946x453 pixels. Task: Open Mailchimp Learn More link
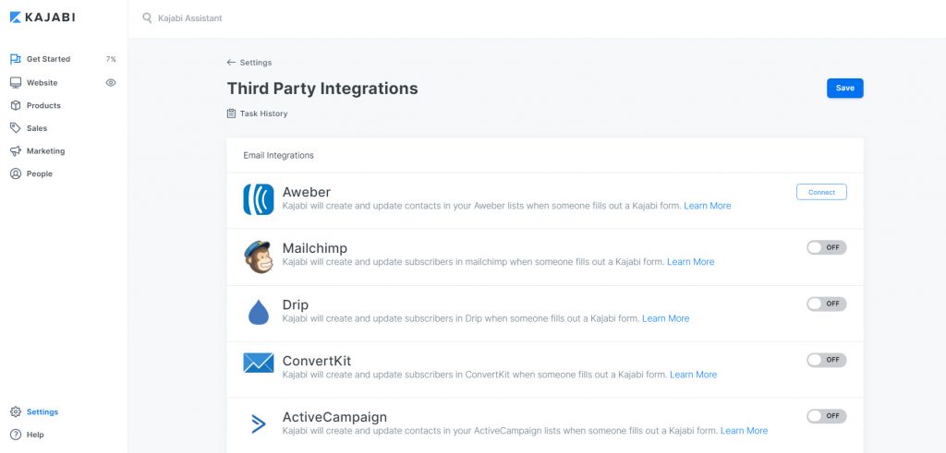click(690, 261)
